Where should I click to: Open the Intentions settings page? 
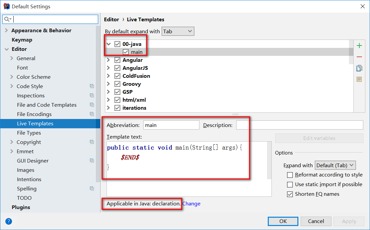click(29, 179)
